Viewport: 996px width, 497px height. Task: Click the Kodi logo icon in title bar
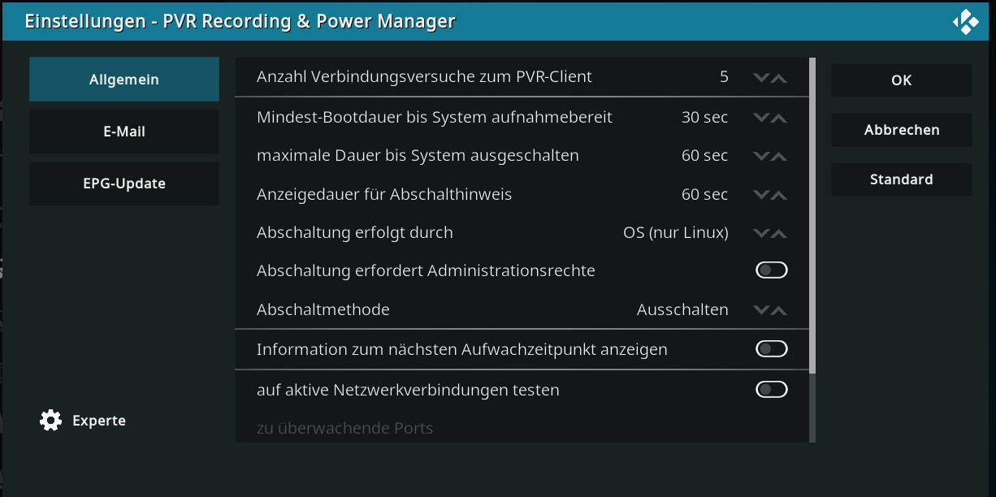[966, 21]
